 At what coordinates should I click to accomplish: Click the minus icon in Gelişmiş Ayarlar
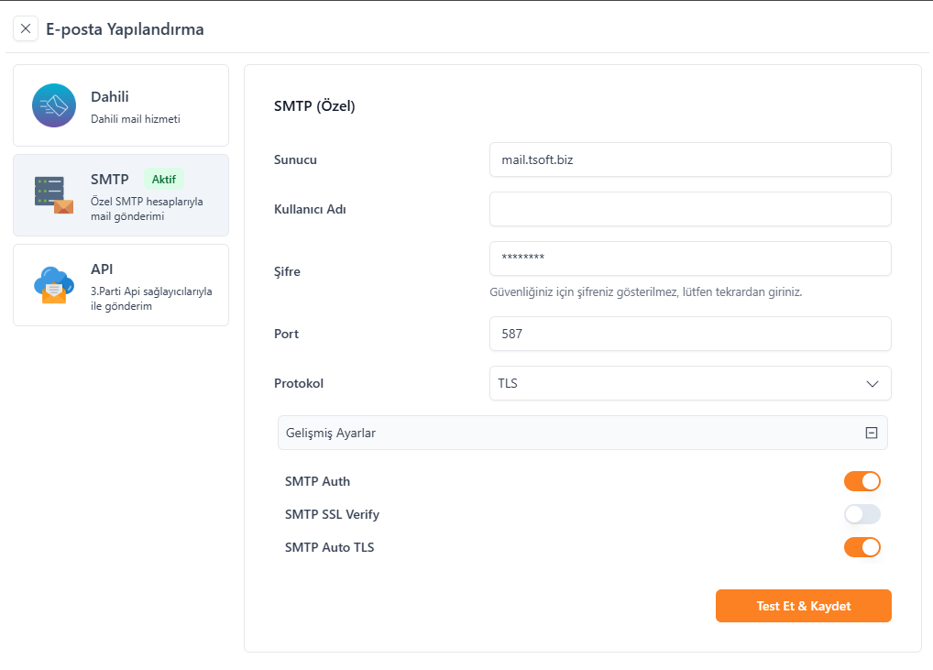[871, 434]
